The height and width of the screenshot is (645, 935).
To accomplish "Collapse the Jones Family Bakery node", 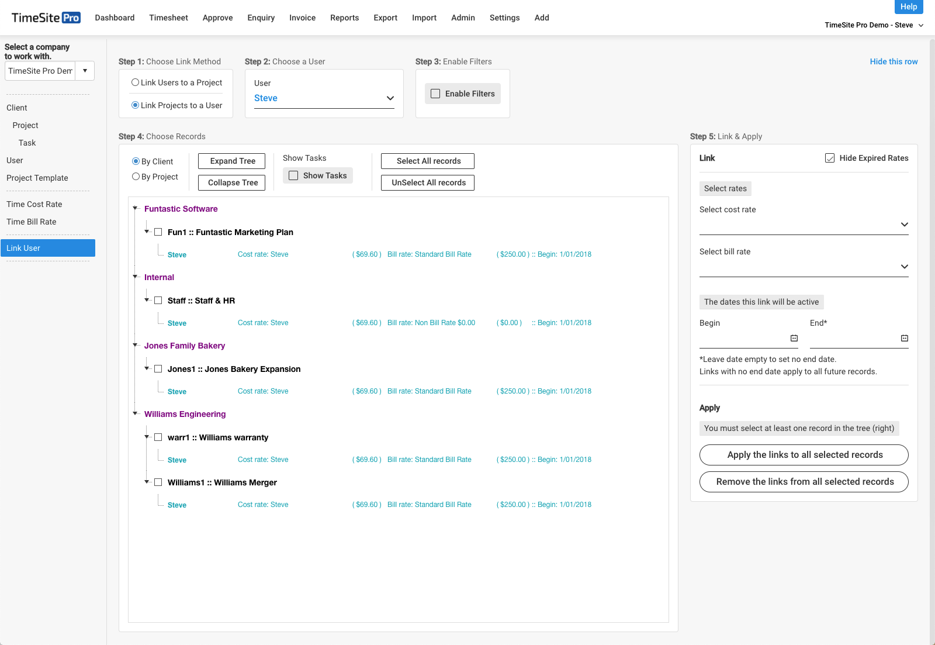I will [x=135, y=345].
